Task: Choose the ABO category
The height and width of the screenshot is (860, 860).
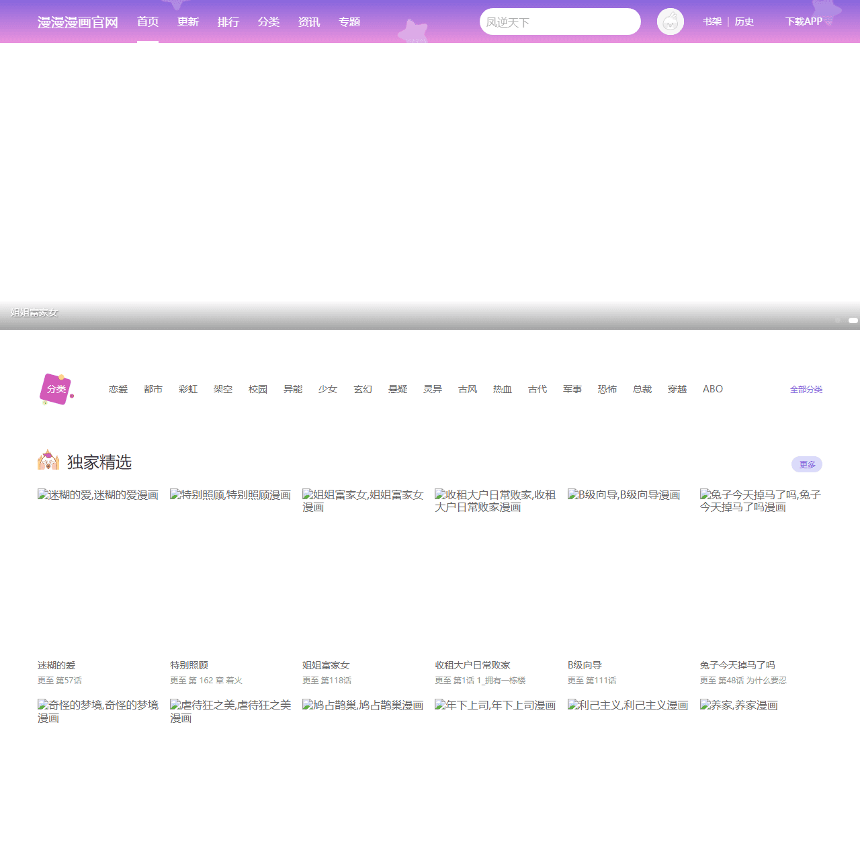Action: (713, 389)
